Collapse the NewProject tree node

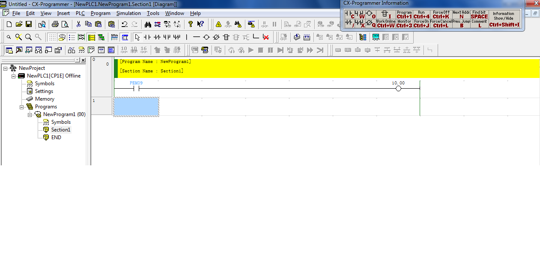pos(5,68)
